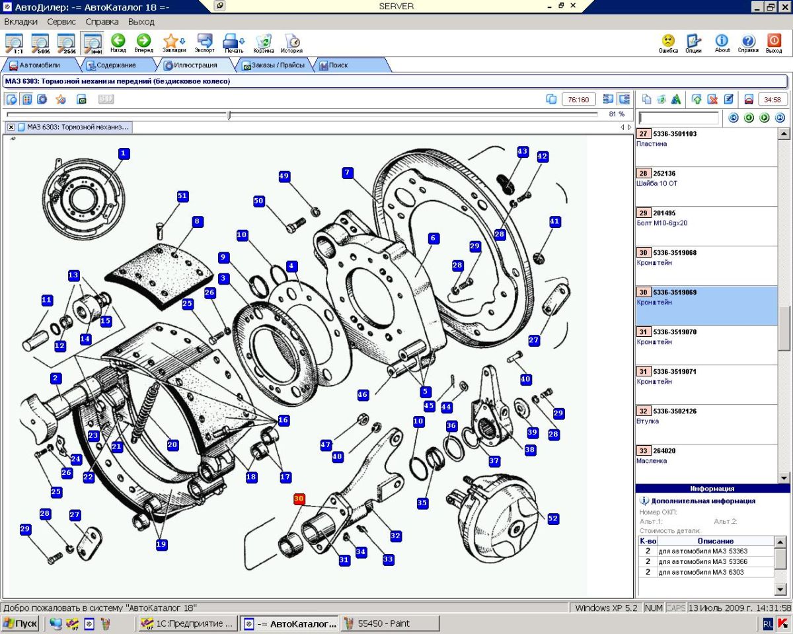Click callout 1 on the diagram
The width and height of the screenshot is (793, 634).
coord(124,153)
